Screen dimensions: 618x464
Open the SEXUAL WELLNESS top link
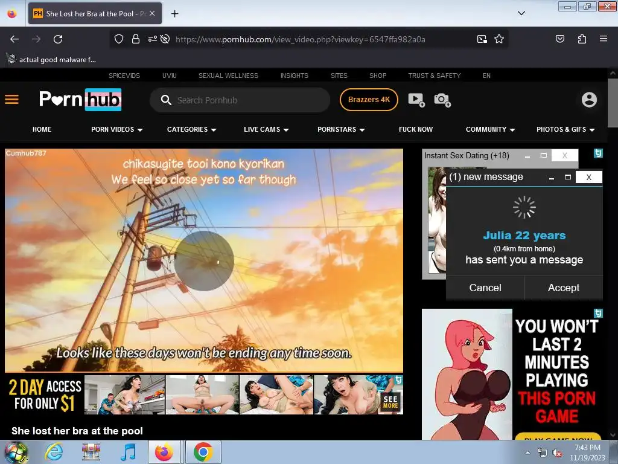(228, 76)
